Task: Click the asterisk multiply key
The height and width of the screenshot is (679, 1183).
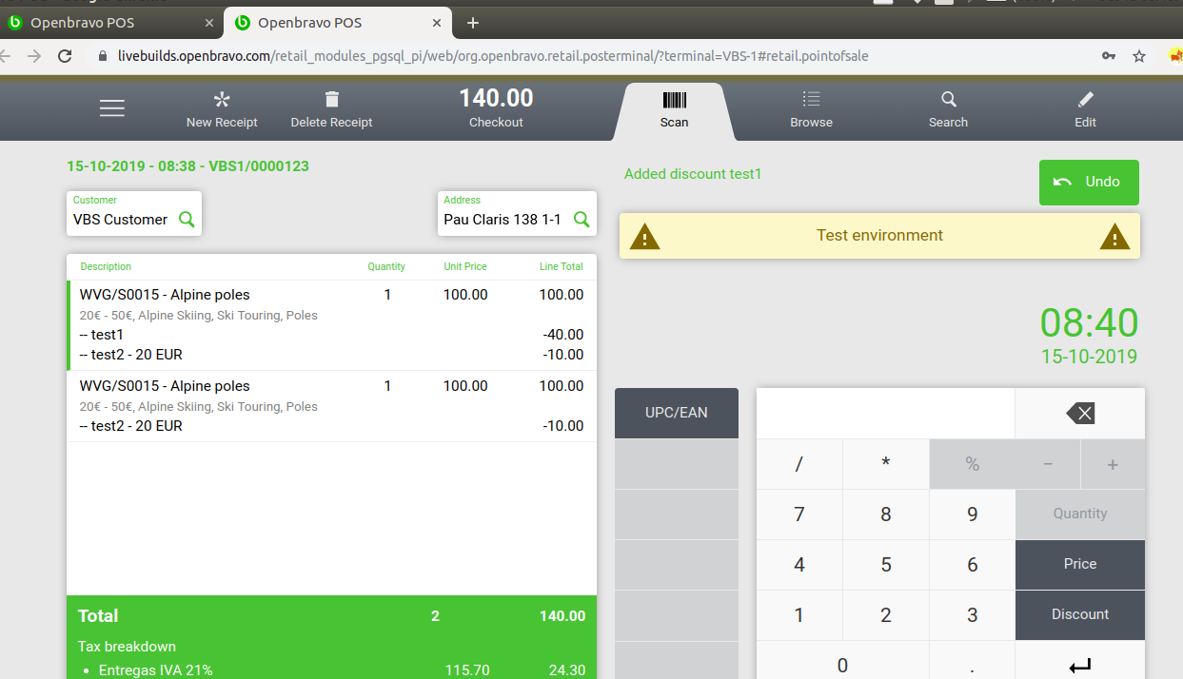Action: pyautogui.click(x=886, y=464)
